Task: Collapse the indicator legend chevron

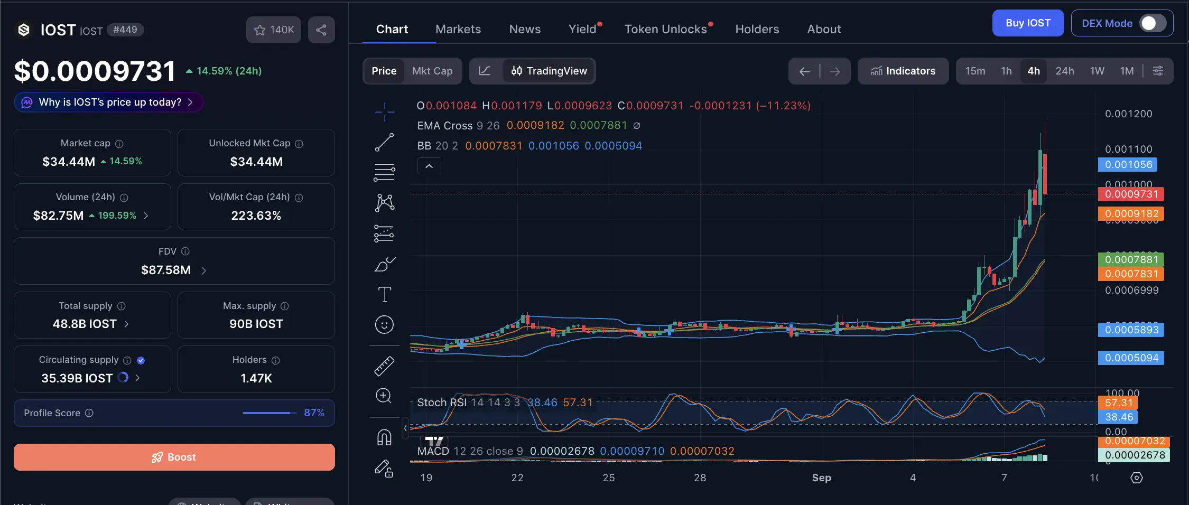Action: pos(429,166)
